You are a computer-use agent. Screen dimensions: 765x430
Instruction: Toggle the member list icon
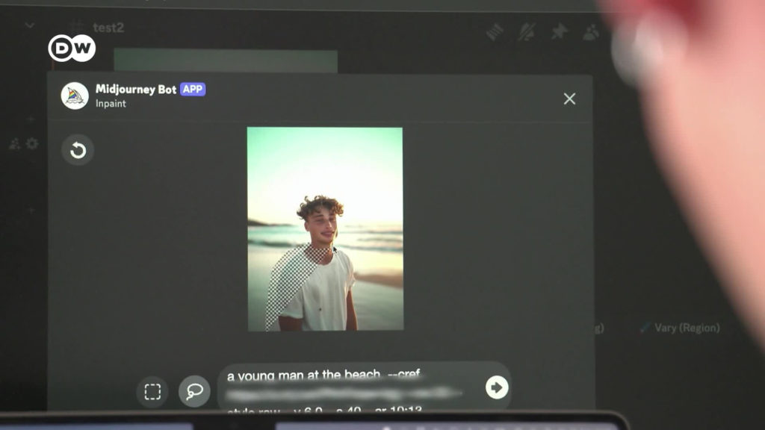[x=591, y=31]
